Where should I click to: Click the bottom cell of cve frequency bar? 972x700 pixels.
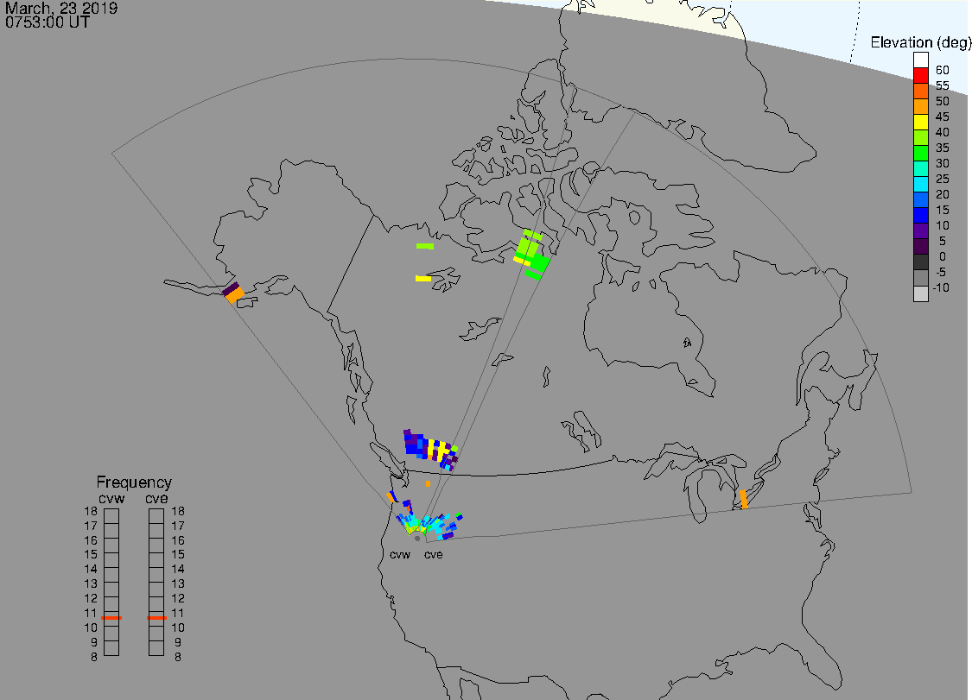(x=156, y=648)
